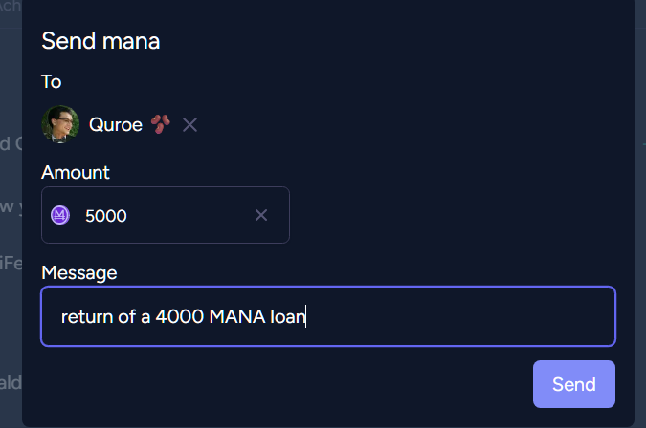646x428 pixels.
Task: Click Quroe's profile avatar picture
Action: coord(60,124)
